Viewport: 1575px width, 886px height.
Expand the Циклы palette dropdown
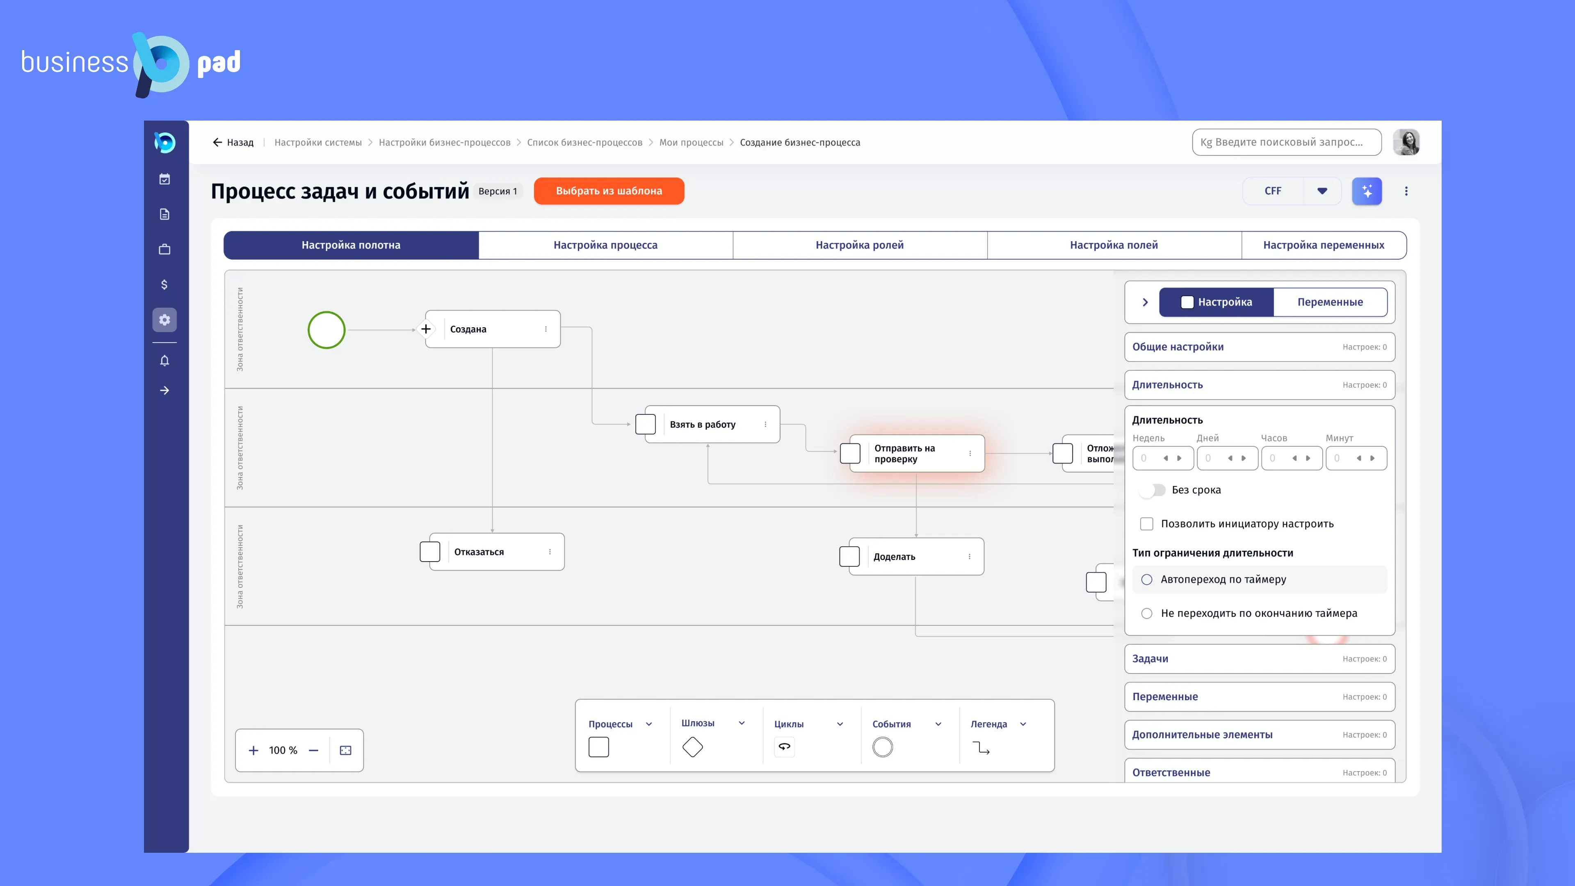click(x=840, y=724)
